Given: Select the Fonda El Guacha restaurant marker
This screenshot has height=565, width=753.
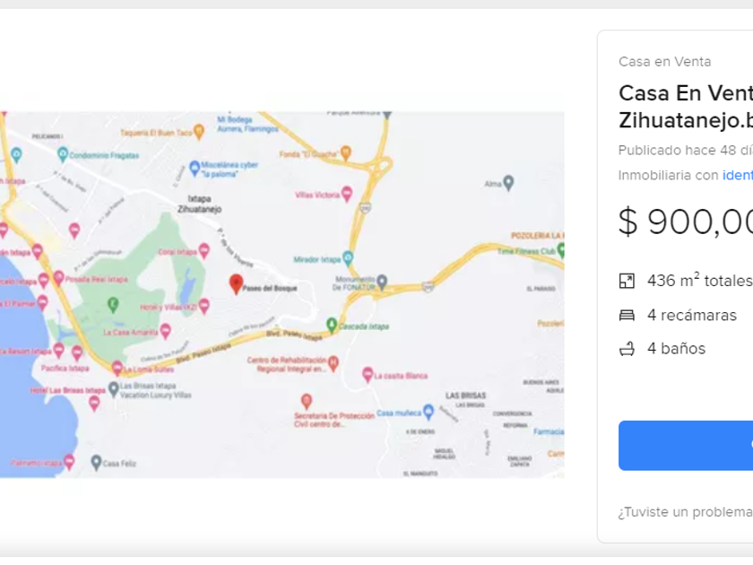Looking at the screenshot, I should coord(346,153).
